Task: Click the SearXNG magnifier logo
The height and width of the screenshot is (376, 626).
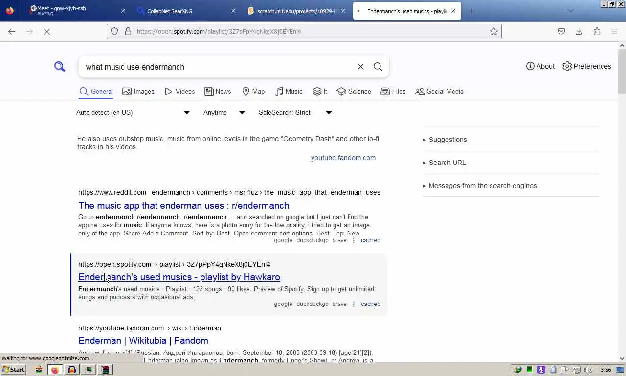Action: (60, 67)
